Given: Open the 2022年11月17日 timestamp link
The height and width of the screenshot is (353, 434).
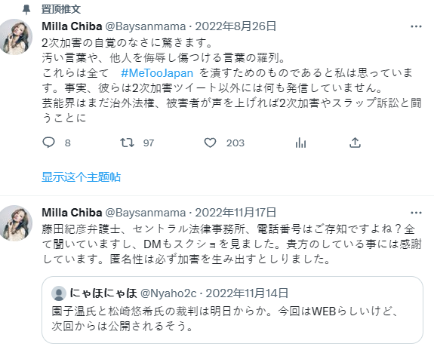Looking at the screenshot, I should [235, 213].
